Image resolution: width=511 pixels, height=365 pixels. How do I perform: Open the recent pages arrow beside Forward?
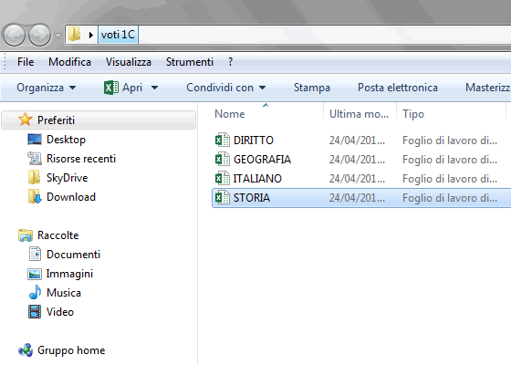(57, 36)
